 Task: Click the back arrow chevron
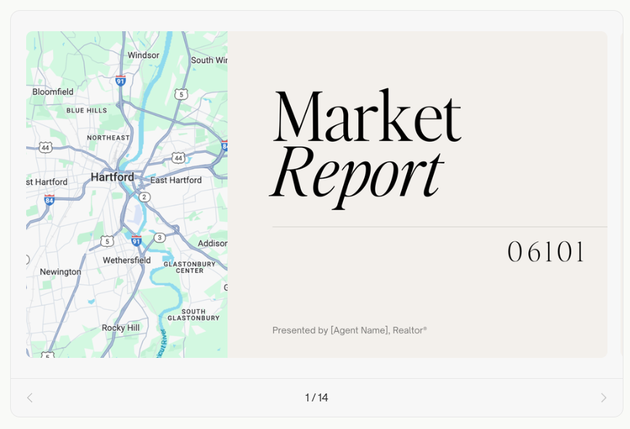click(29, 397)
